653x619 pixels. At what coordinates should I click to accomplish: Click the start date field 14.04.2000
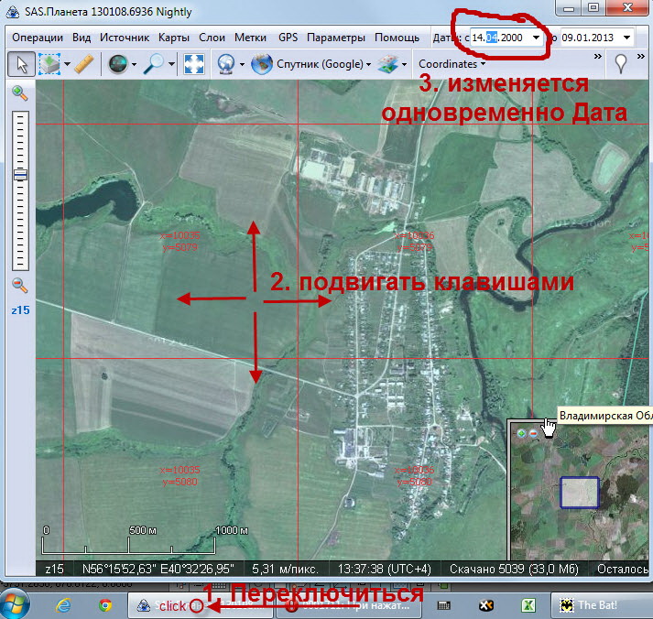(498, 38)
